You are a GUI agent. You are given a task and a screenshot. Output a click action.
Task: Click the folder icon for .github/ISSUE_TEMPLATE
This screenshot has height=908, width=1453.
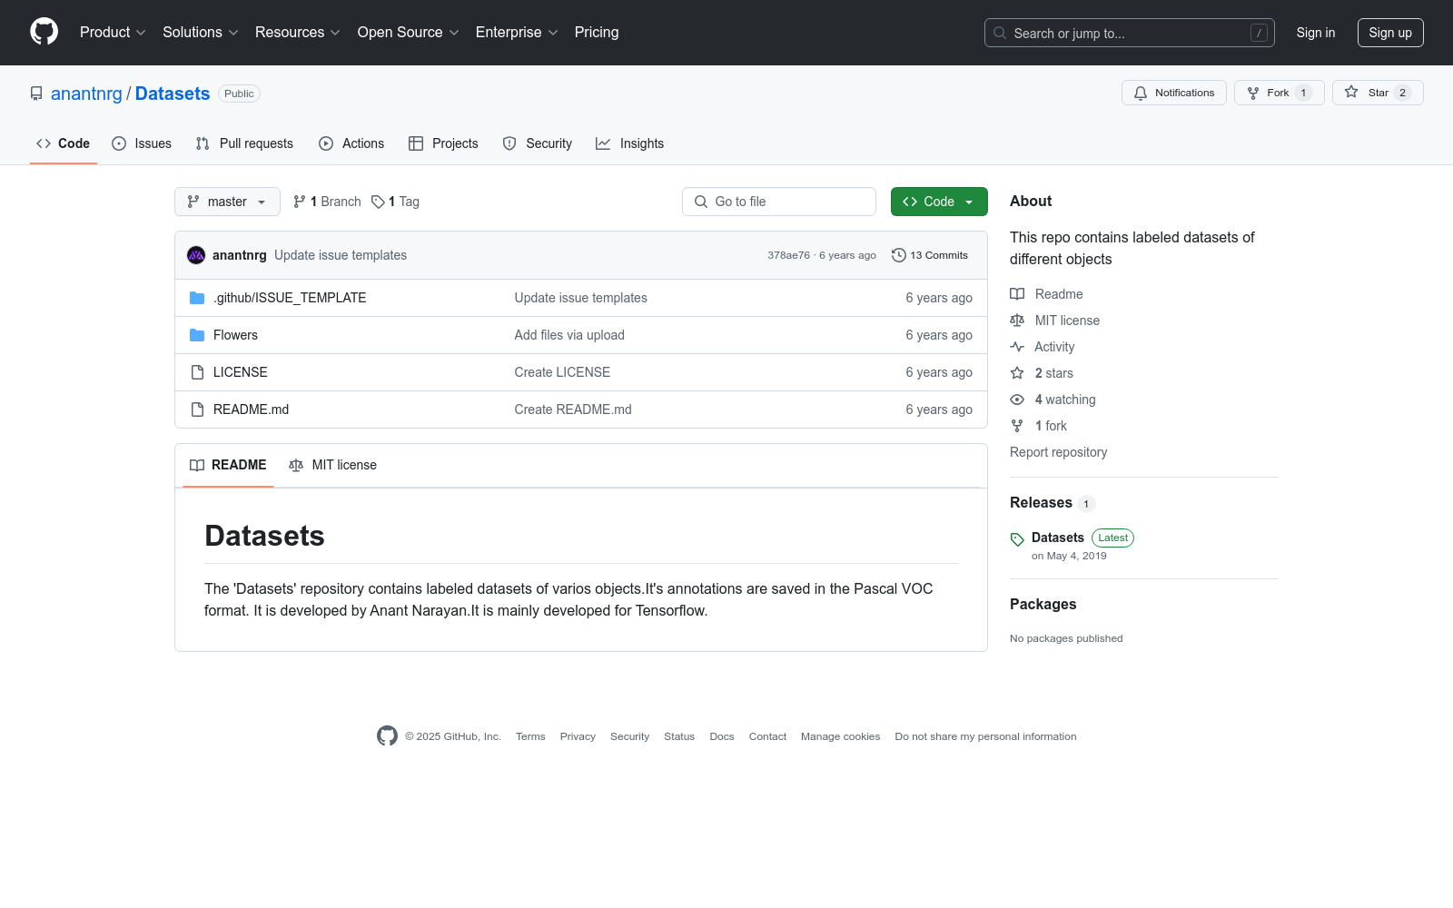197,298
